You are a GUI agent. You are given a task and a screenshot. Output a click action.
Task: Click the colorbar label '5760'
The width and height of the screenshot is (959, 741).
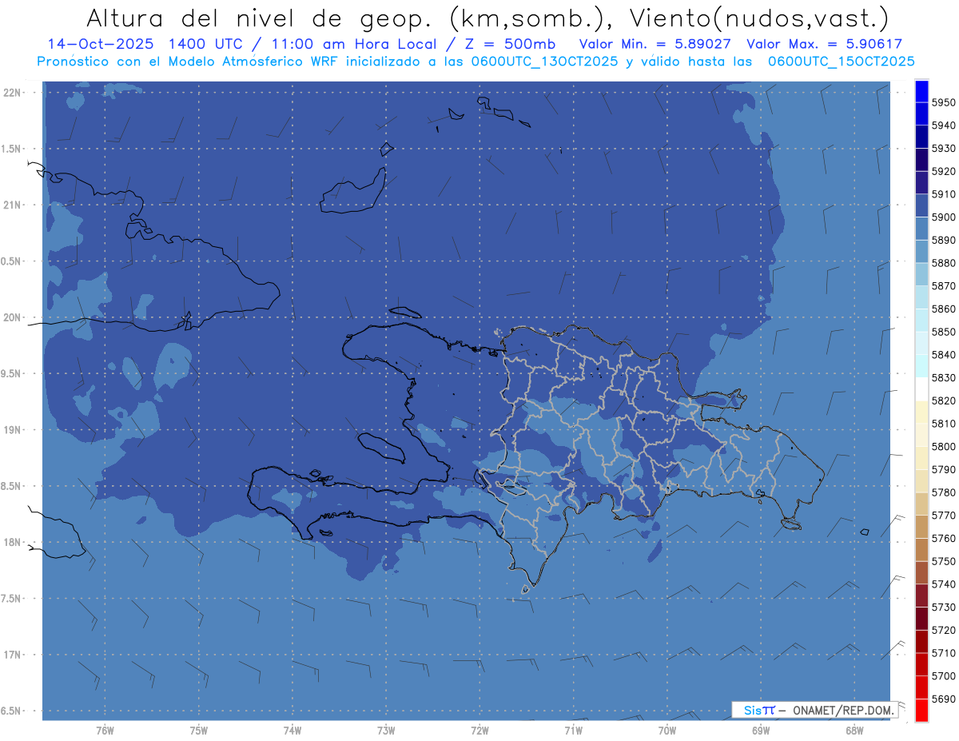(x=943, y=538)
